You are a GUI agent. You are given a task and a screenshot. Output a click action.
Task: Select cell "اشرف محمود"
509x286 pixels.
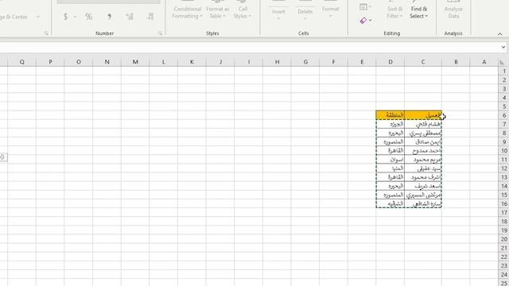pyautogui.click(x=423, y=177)
